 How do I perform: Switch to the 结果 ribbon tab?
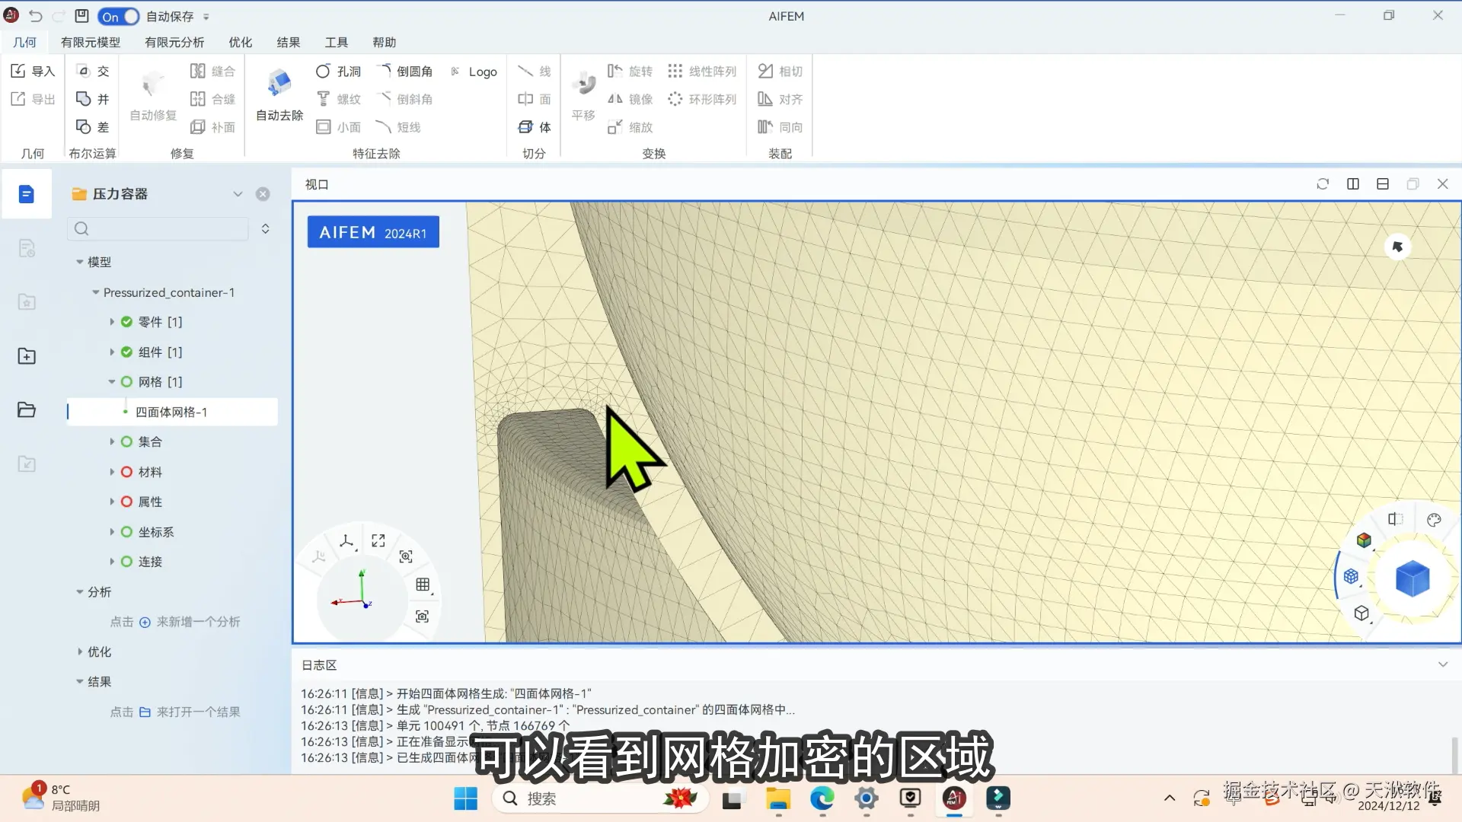(288, 43)
